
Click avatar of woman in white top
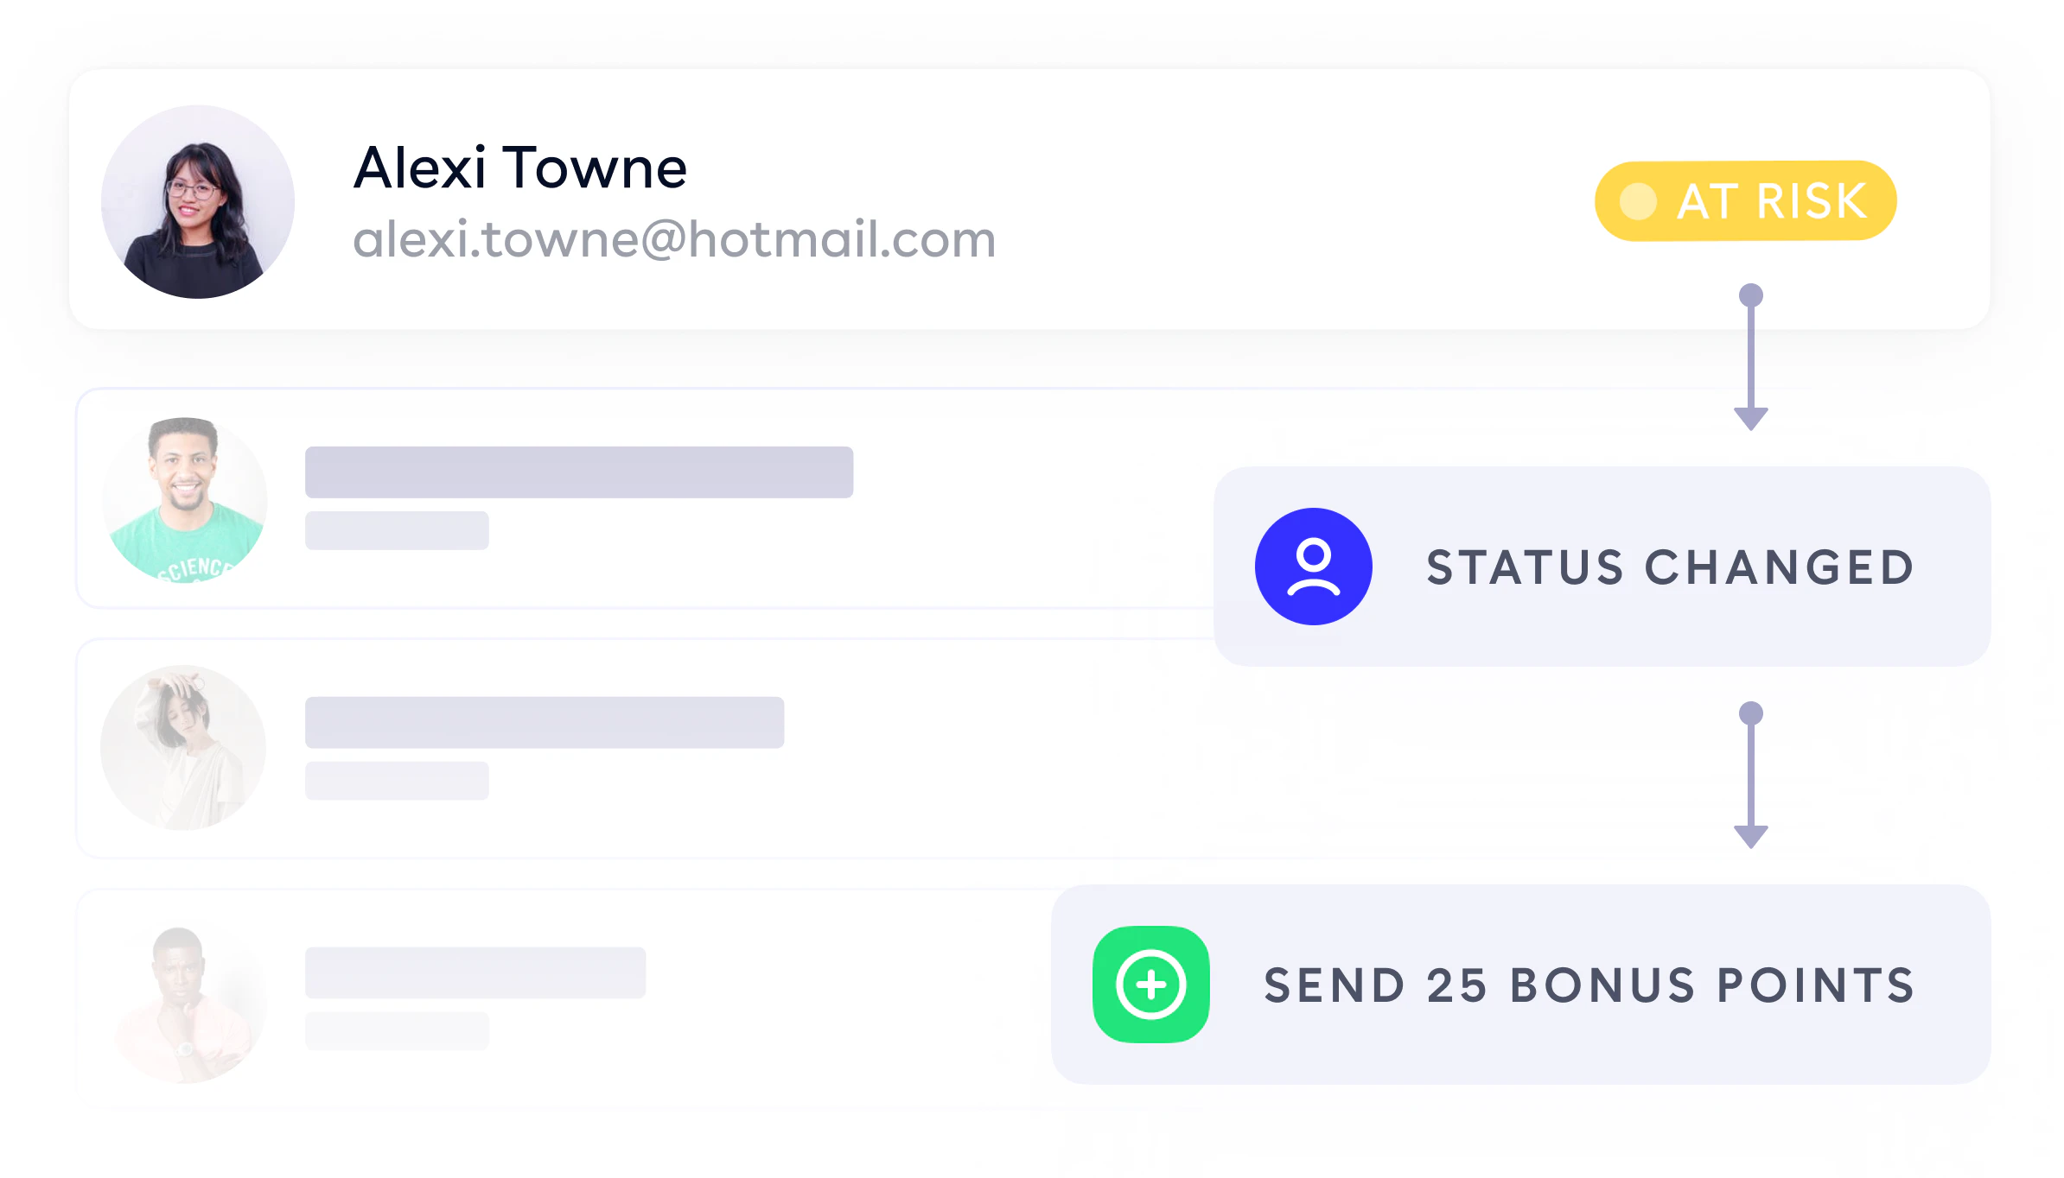tap(184, 748)
